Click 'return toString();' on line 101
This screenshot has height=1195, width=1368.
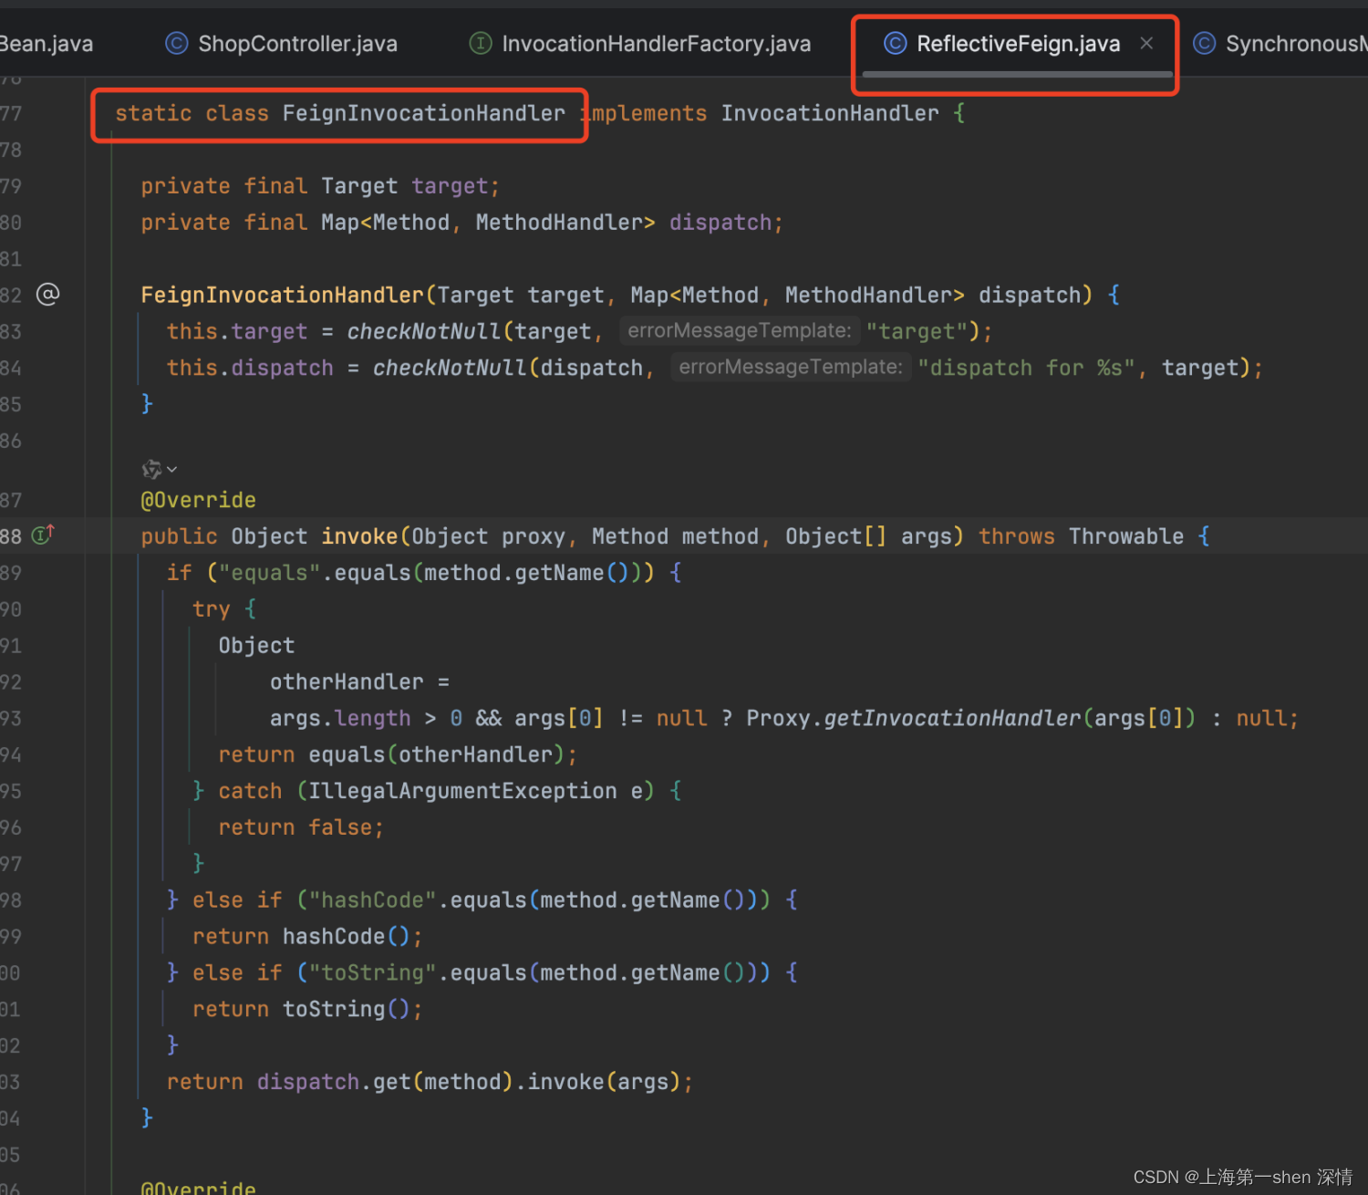pyautogui.click(x=307, y=1009)
